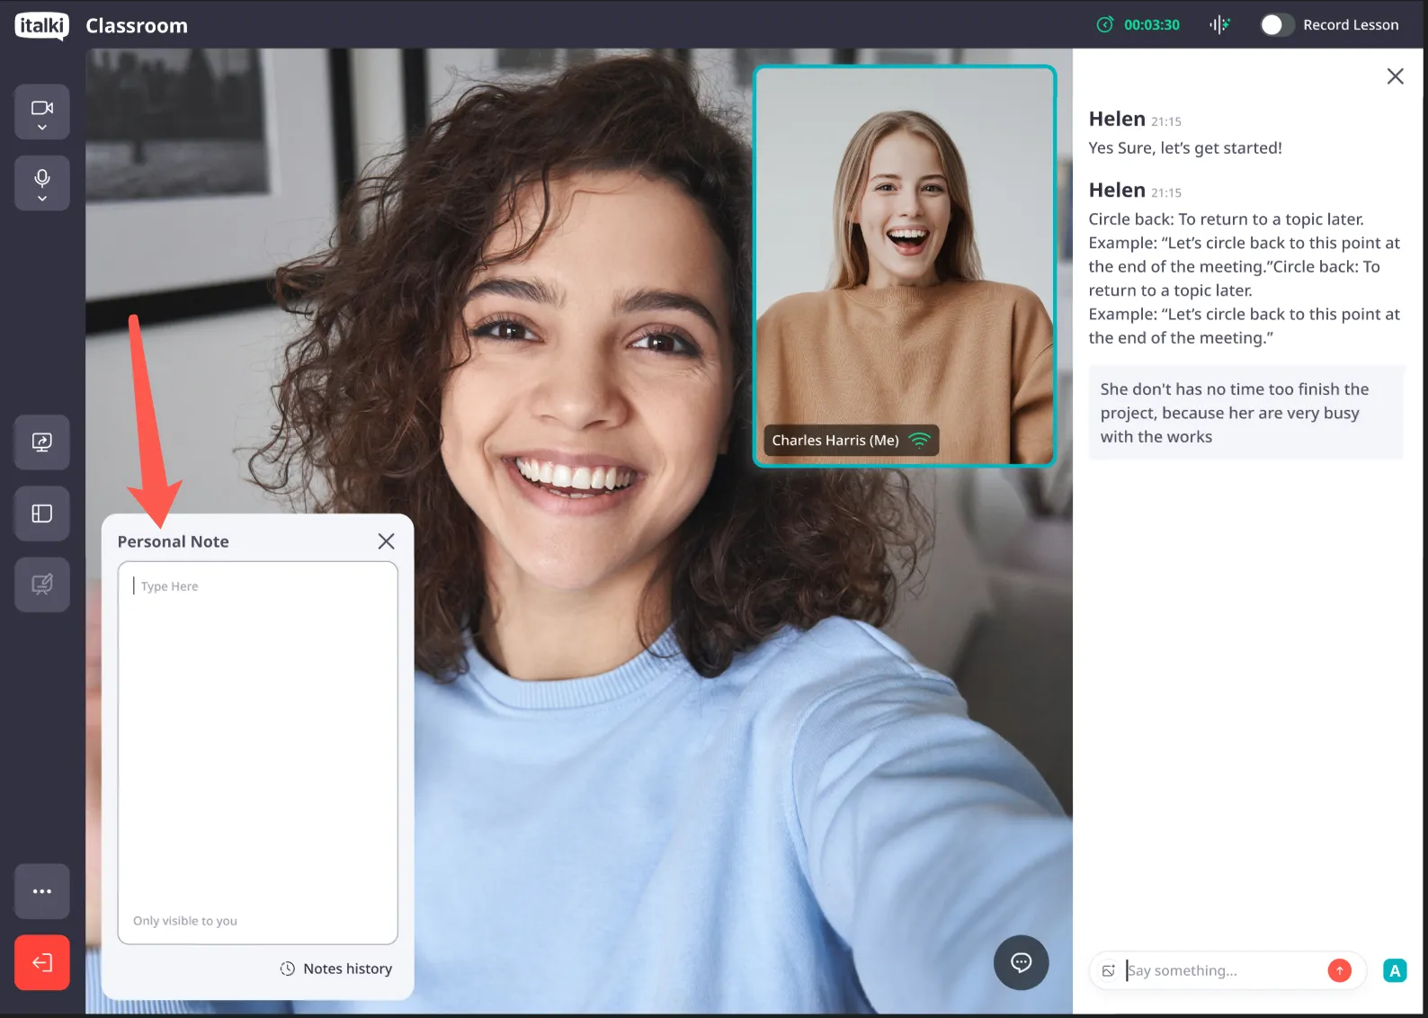The width and height of the screenshot is (1428, 1018).
Task: Leave the classroom with red exit button
Action: click(41, 963)
